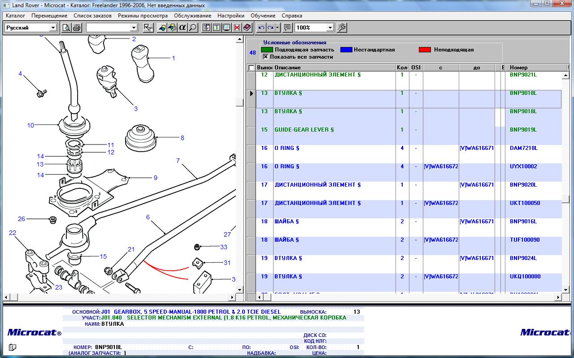This screenshot has width=574, height=358.
Task: Tick the select-all checkbox in table header
Action: click(x=251, y=68)
